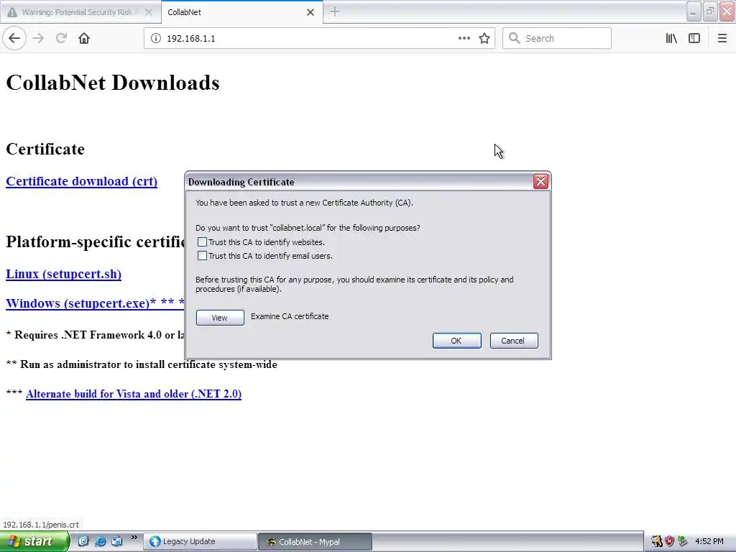Open a new tab with plus button
The height and width of the screenshot is (552, 736).
point(335,11)
